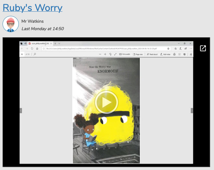
Task: Open Page view in PDF toolbar
Action: pos(138,54)
